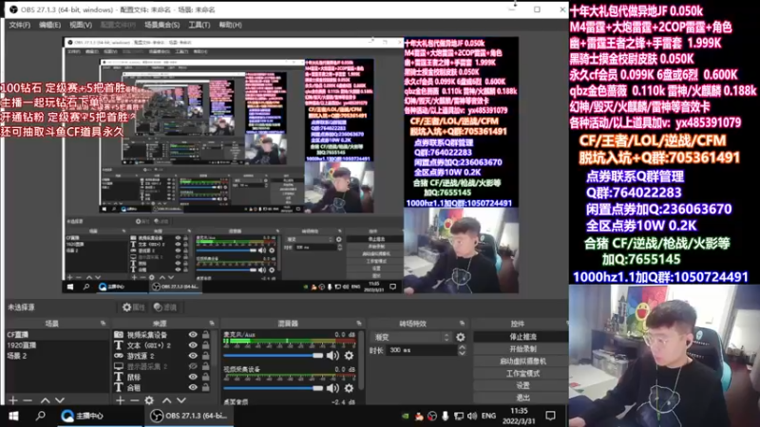Enable 工作室模式 studio mode
760x427 pixels.
pos(522,374)
